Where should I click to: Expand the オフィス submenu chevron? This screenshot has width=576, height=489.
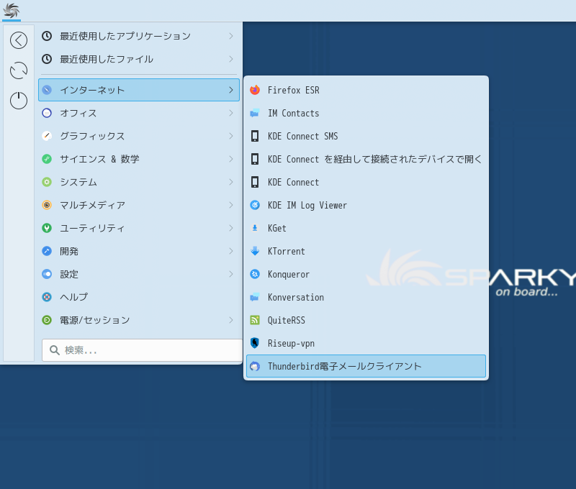pyautogui.click(x=231, y=113)
